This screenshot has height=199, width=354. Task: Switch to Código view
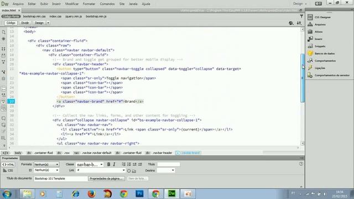11,23
